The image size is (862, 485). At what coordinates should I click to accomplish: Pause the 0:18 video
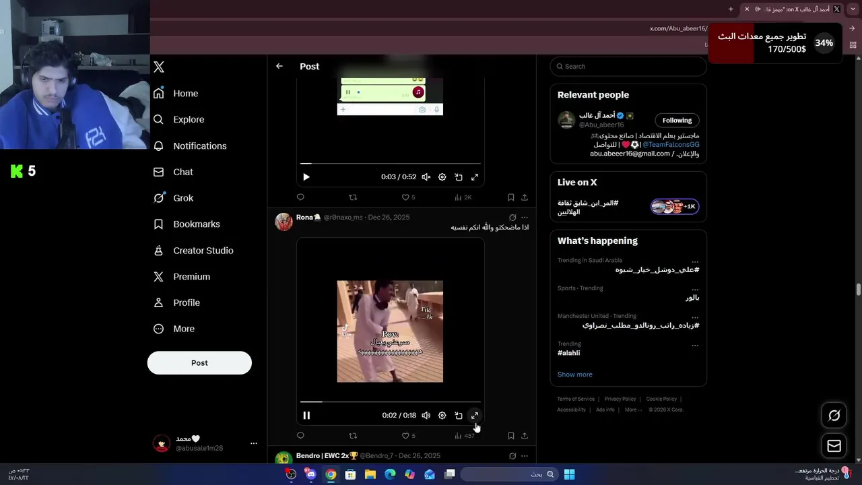tap(306, 416)
